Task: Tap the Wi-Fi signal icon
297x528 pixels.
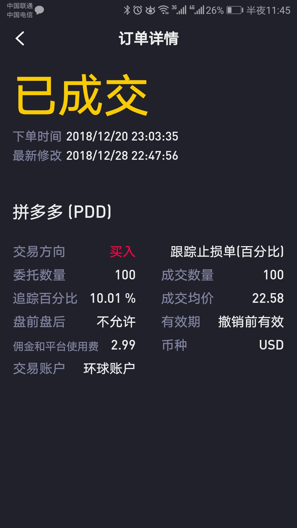Action: [164, 10]
